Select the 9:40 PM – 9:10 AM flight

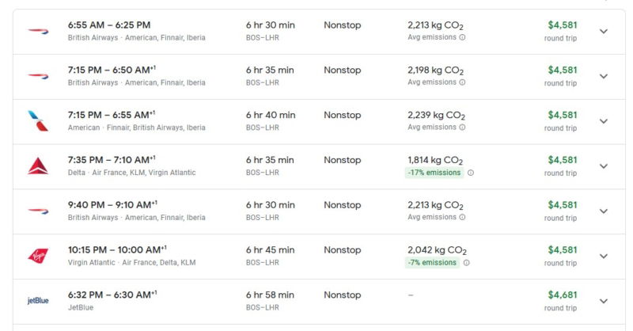112,204
